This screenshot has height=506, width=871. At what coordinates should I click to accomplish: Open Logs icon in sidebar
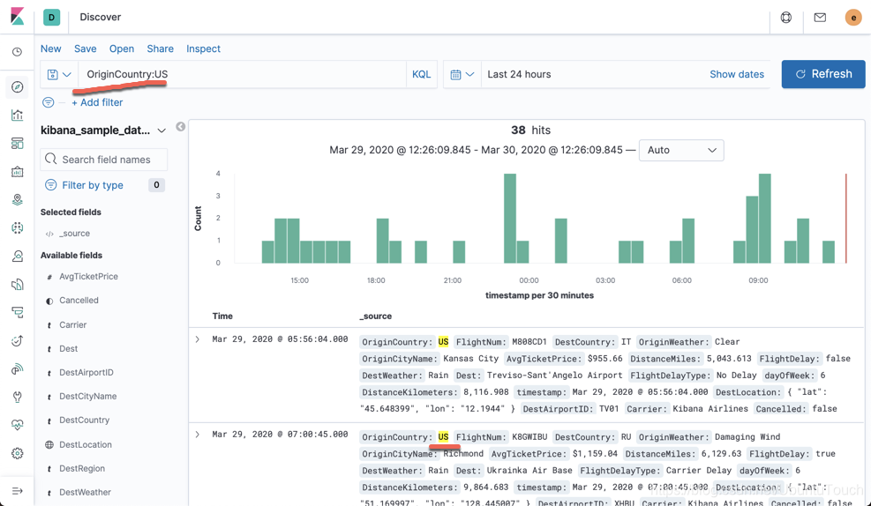click(x=18, y=284)
